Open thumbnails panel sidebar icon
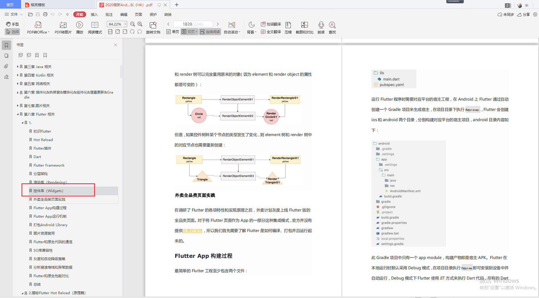This screenshot has width=539, height=298. pyautogui.click(x=6, y=56)
